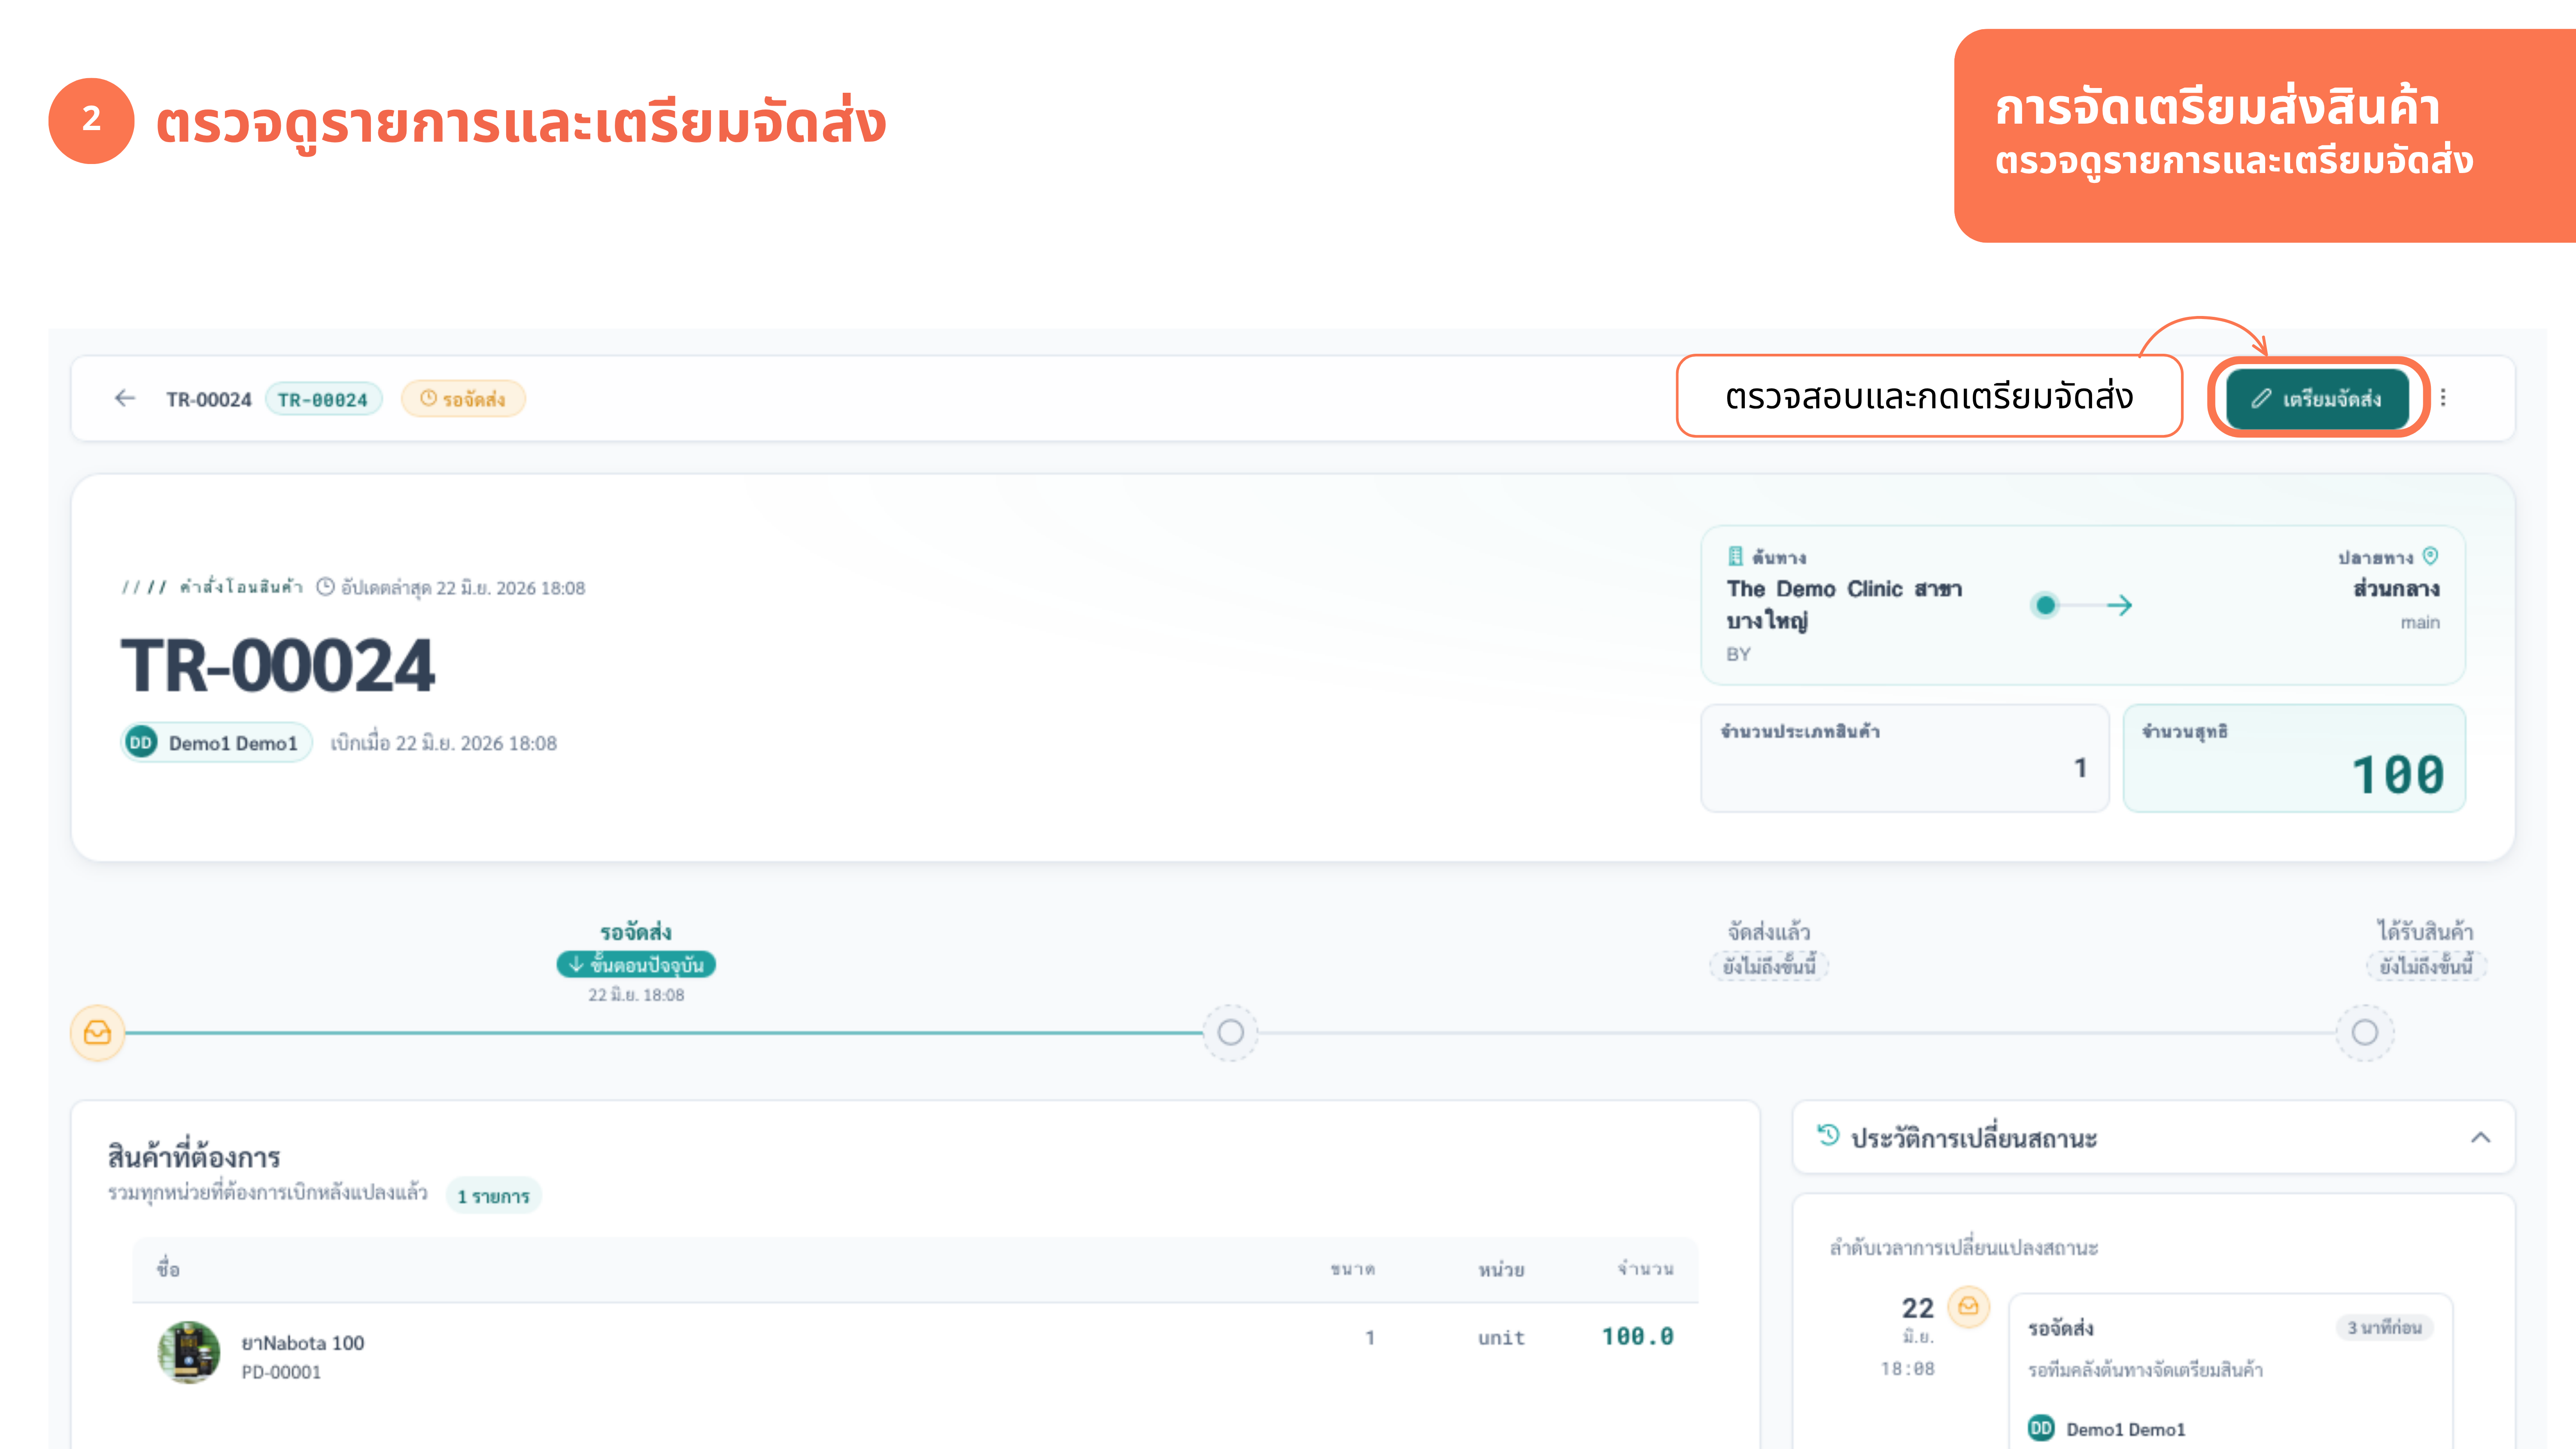Image resolution: width=2576 pixels, height=1449 pixels.
Task: Click the จัดส่งแล้ว step label
Action: click(x=1768, y=932)
